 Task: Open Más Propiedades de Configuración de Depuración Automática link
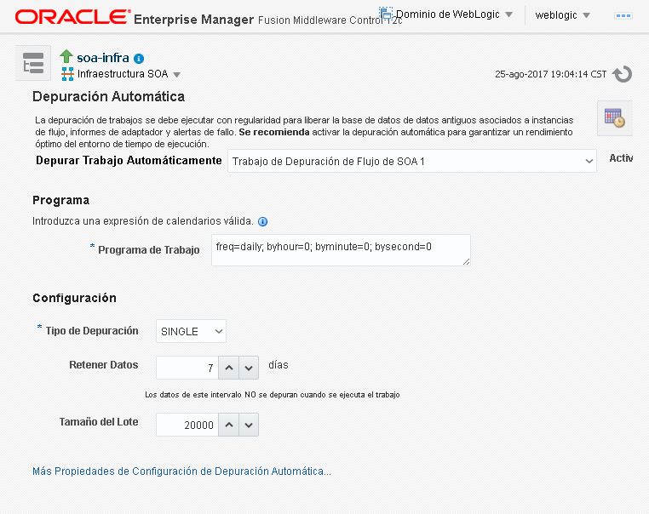(181, 471)
